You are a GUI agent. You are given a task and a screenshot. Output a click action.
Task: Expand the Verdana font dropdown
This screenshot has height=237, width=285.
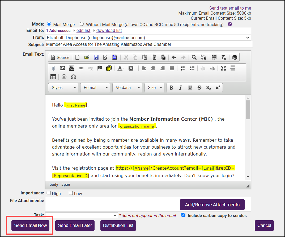(x=127, y=88)
